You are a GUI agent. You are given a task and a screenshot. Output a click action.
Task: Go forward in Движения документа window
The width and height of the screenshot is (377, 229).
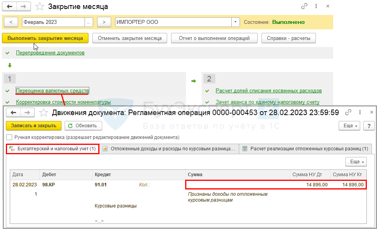point(27,112)
